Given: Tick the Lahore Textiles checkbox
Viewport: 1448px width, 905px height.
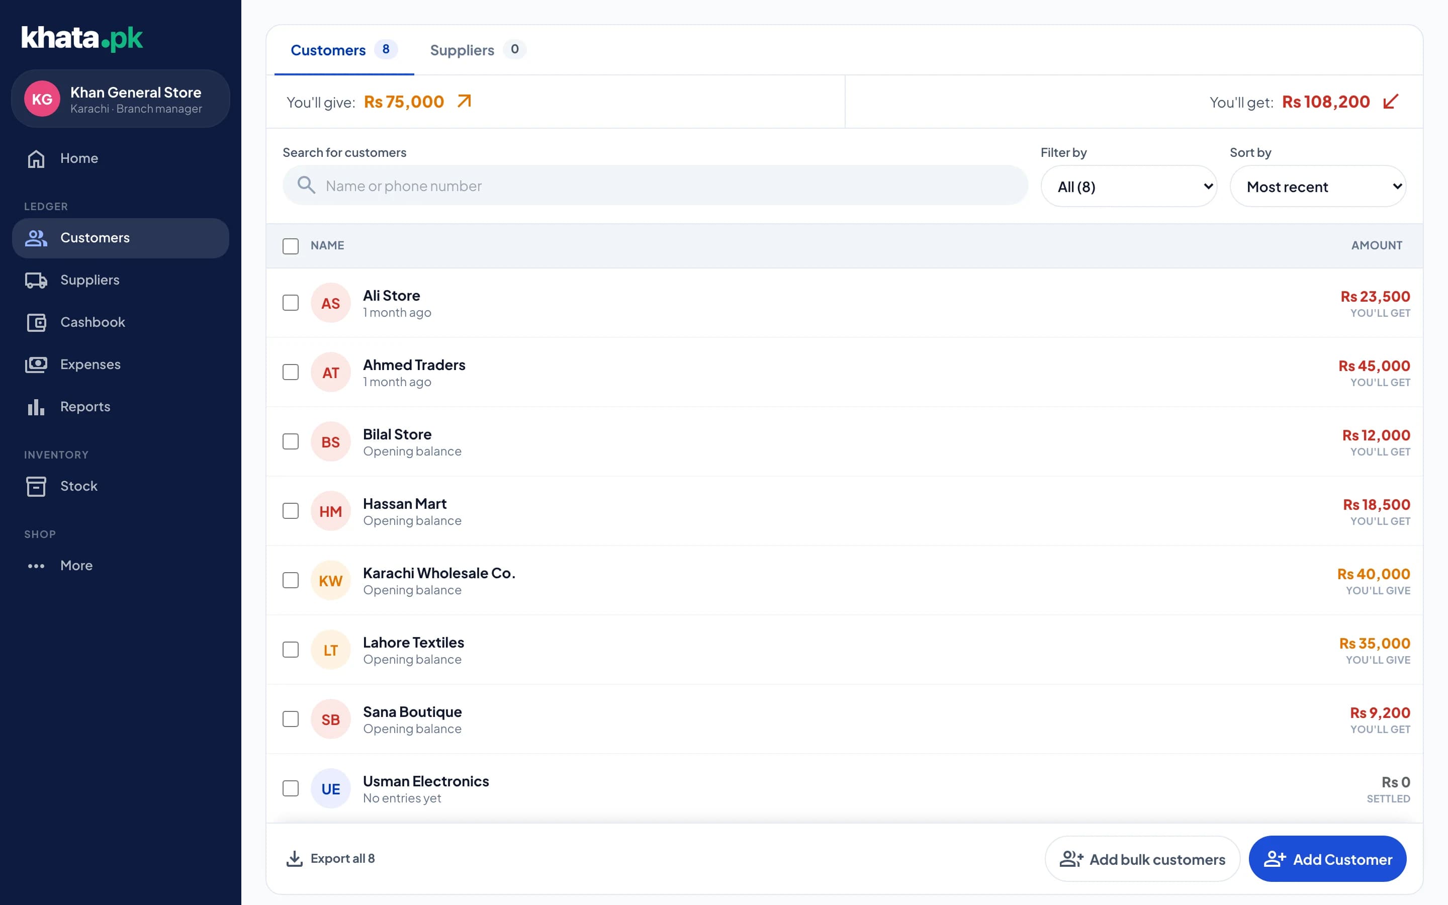Looking at the screenshot, I should (x=290, y=650).
